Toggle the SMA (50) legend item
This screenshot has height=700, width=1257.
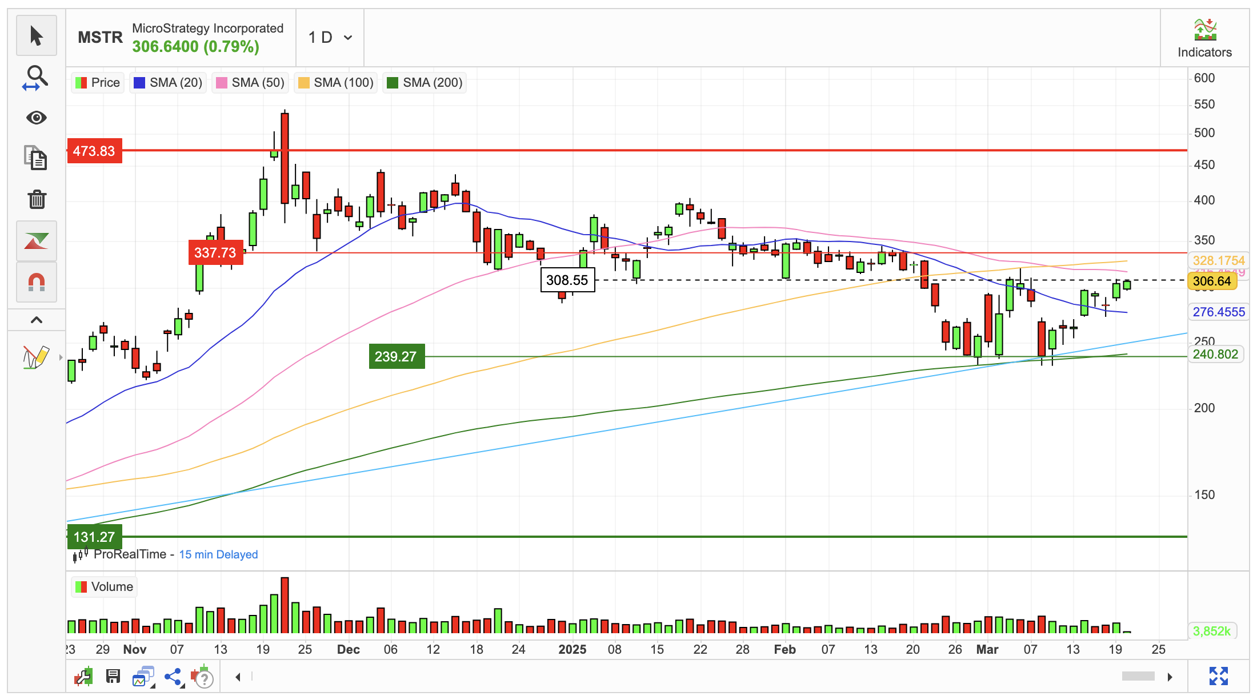coord(250,83)
